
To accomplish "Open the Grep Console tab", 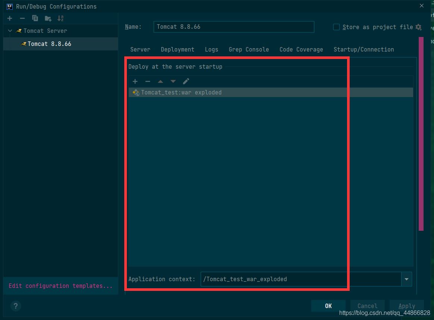I will [x=249, y=50].
